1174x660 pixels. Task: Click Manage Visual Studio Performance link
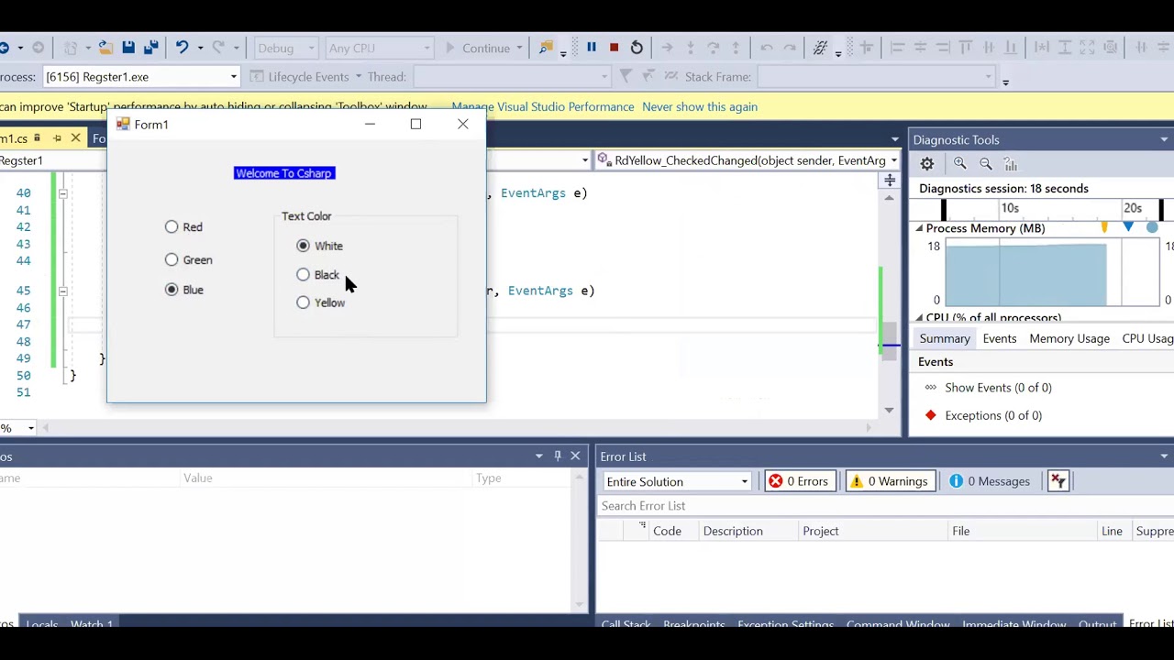(543, 107)
